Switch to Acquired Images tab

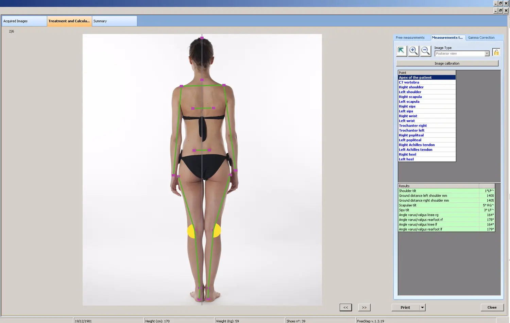point(24,21)
